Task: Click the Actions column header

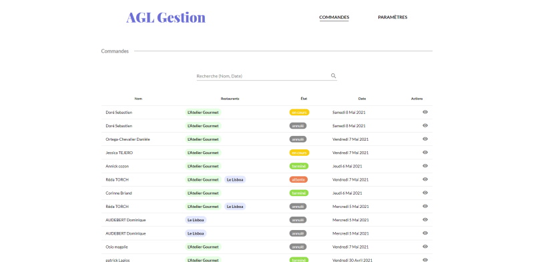Action: 417,99
